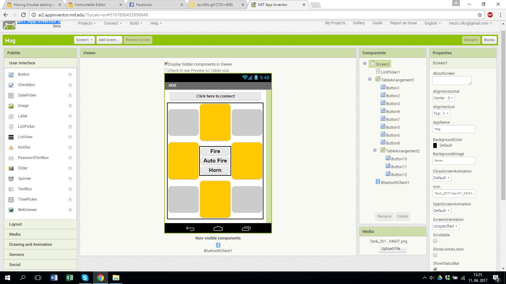506x284 pixels.
Task: Open the AdBlock Plus extension icon
Action: 490,15
